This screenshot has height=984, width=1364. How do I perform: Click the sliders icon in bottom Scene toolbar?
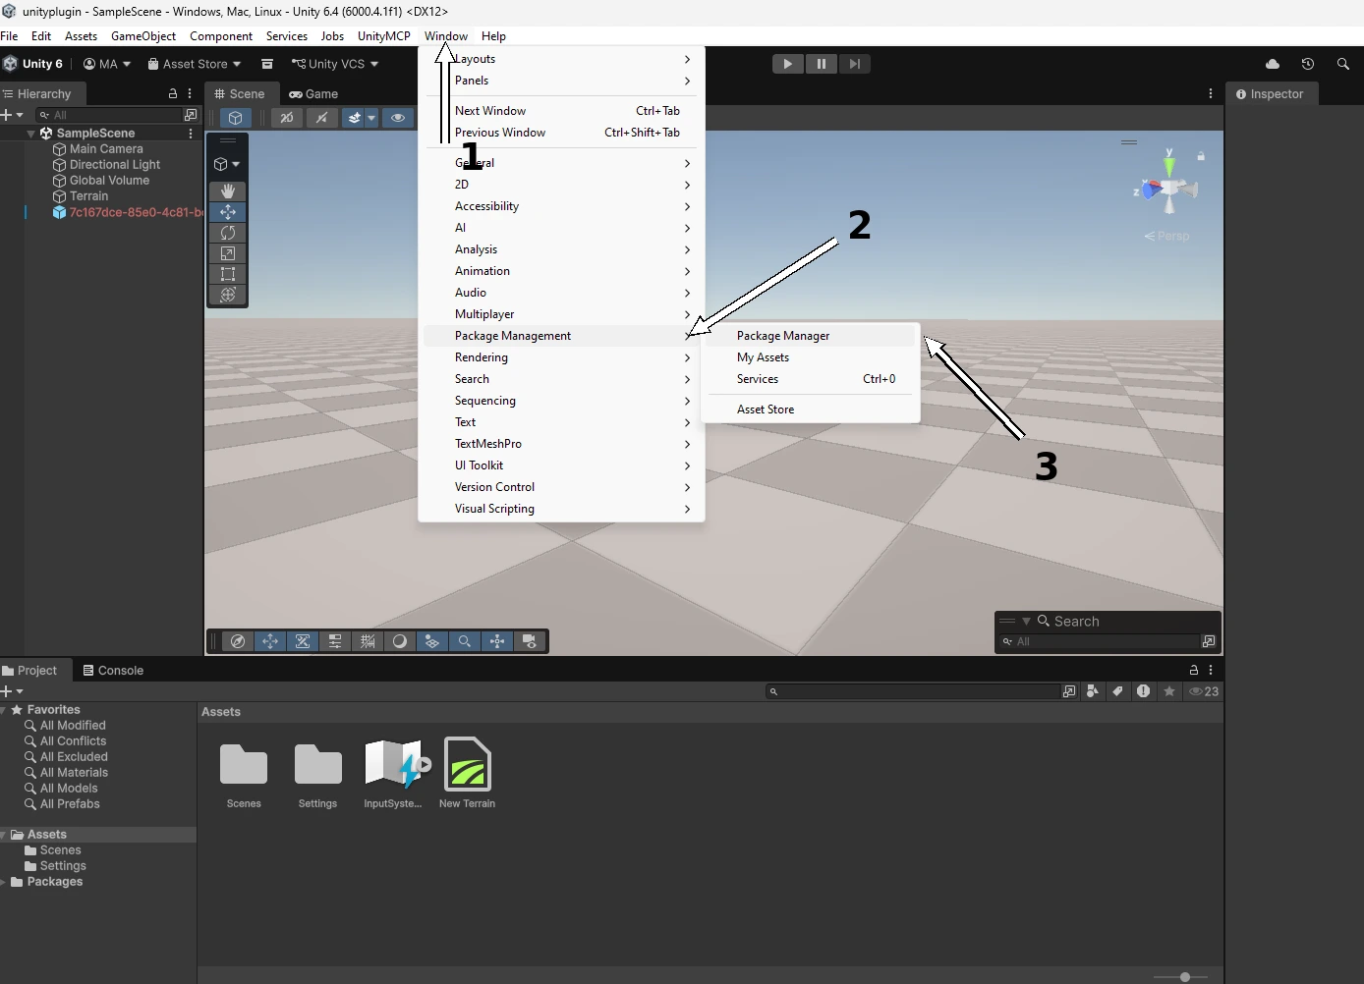click(335, 641)
